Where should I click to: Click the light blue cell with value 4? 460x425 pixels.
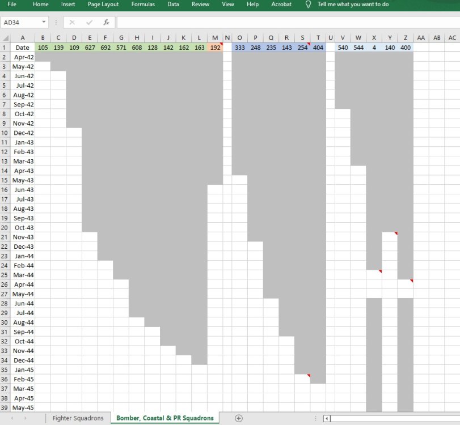(374, 48)
